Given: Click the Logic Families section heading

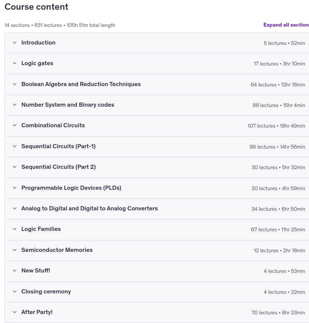Looking at the screenshot, I should pyautogui.click(x=41, y=229).
